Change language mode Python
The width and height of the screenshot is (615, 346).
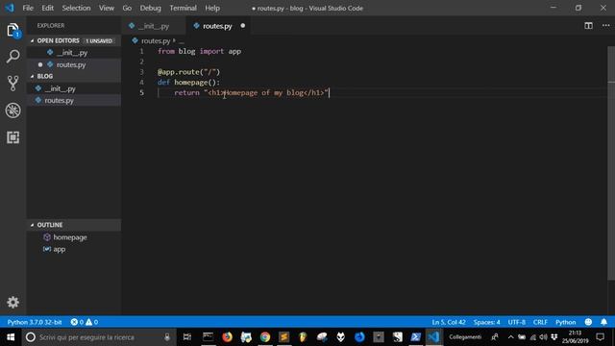tap(566, 322)
